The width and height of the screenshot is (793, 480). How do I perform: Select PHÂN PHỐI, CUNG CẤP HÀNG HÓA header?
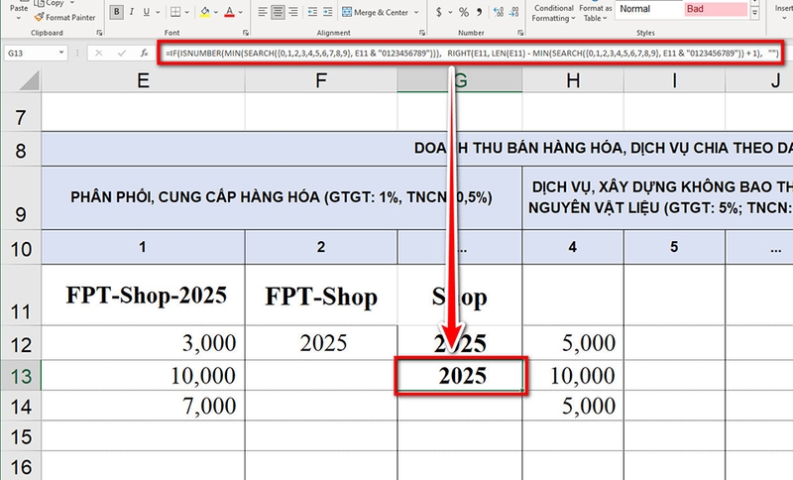click(282, 197)
